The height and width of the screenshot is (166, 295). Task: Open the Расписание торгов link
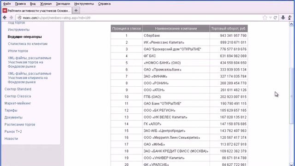20,125
